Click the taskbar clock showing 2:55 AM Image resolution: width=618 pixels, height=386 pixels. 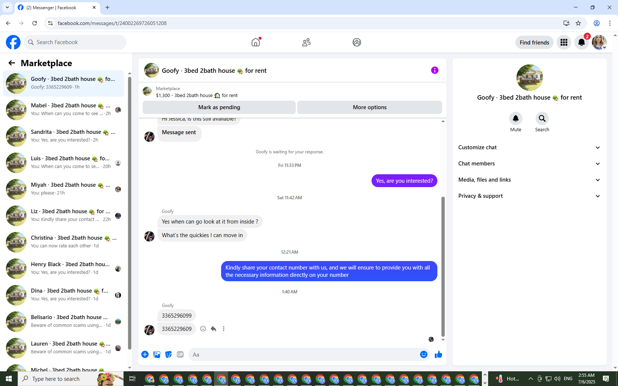pos(586,379)
